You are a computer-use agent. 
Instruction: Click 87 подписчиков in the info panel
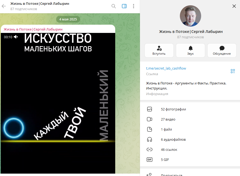(x=191, y=37)
